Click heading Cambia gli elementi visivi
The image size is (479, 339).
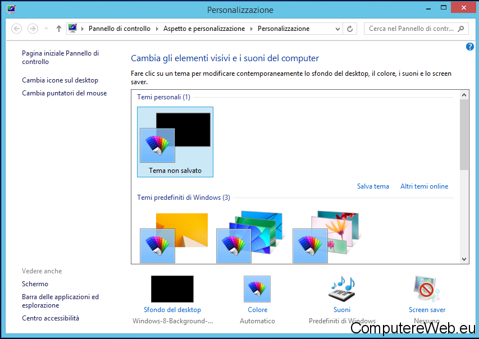[x=225, y=58]
